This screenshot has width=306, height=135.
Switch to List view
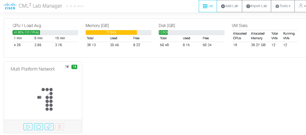pos(208,6)
